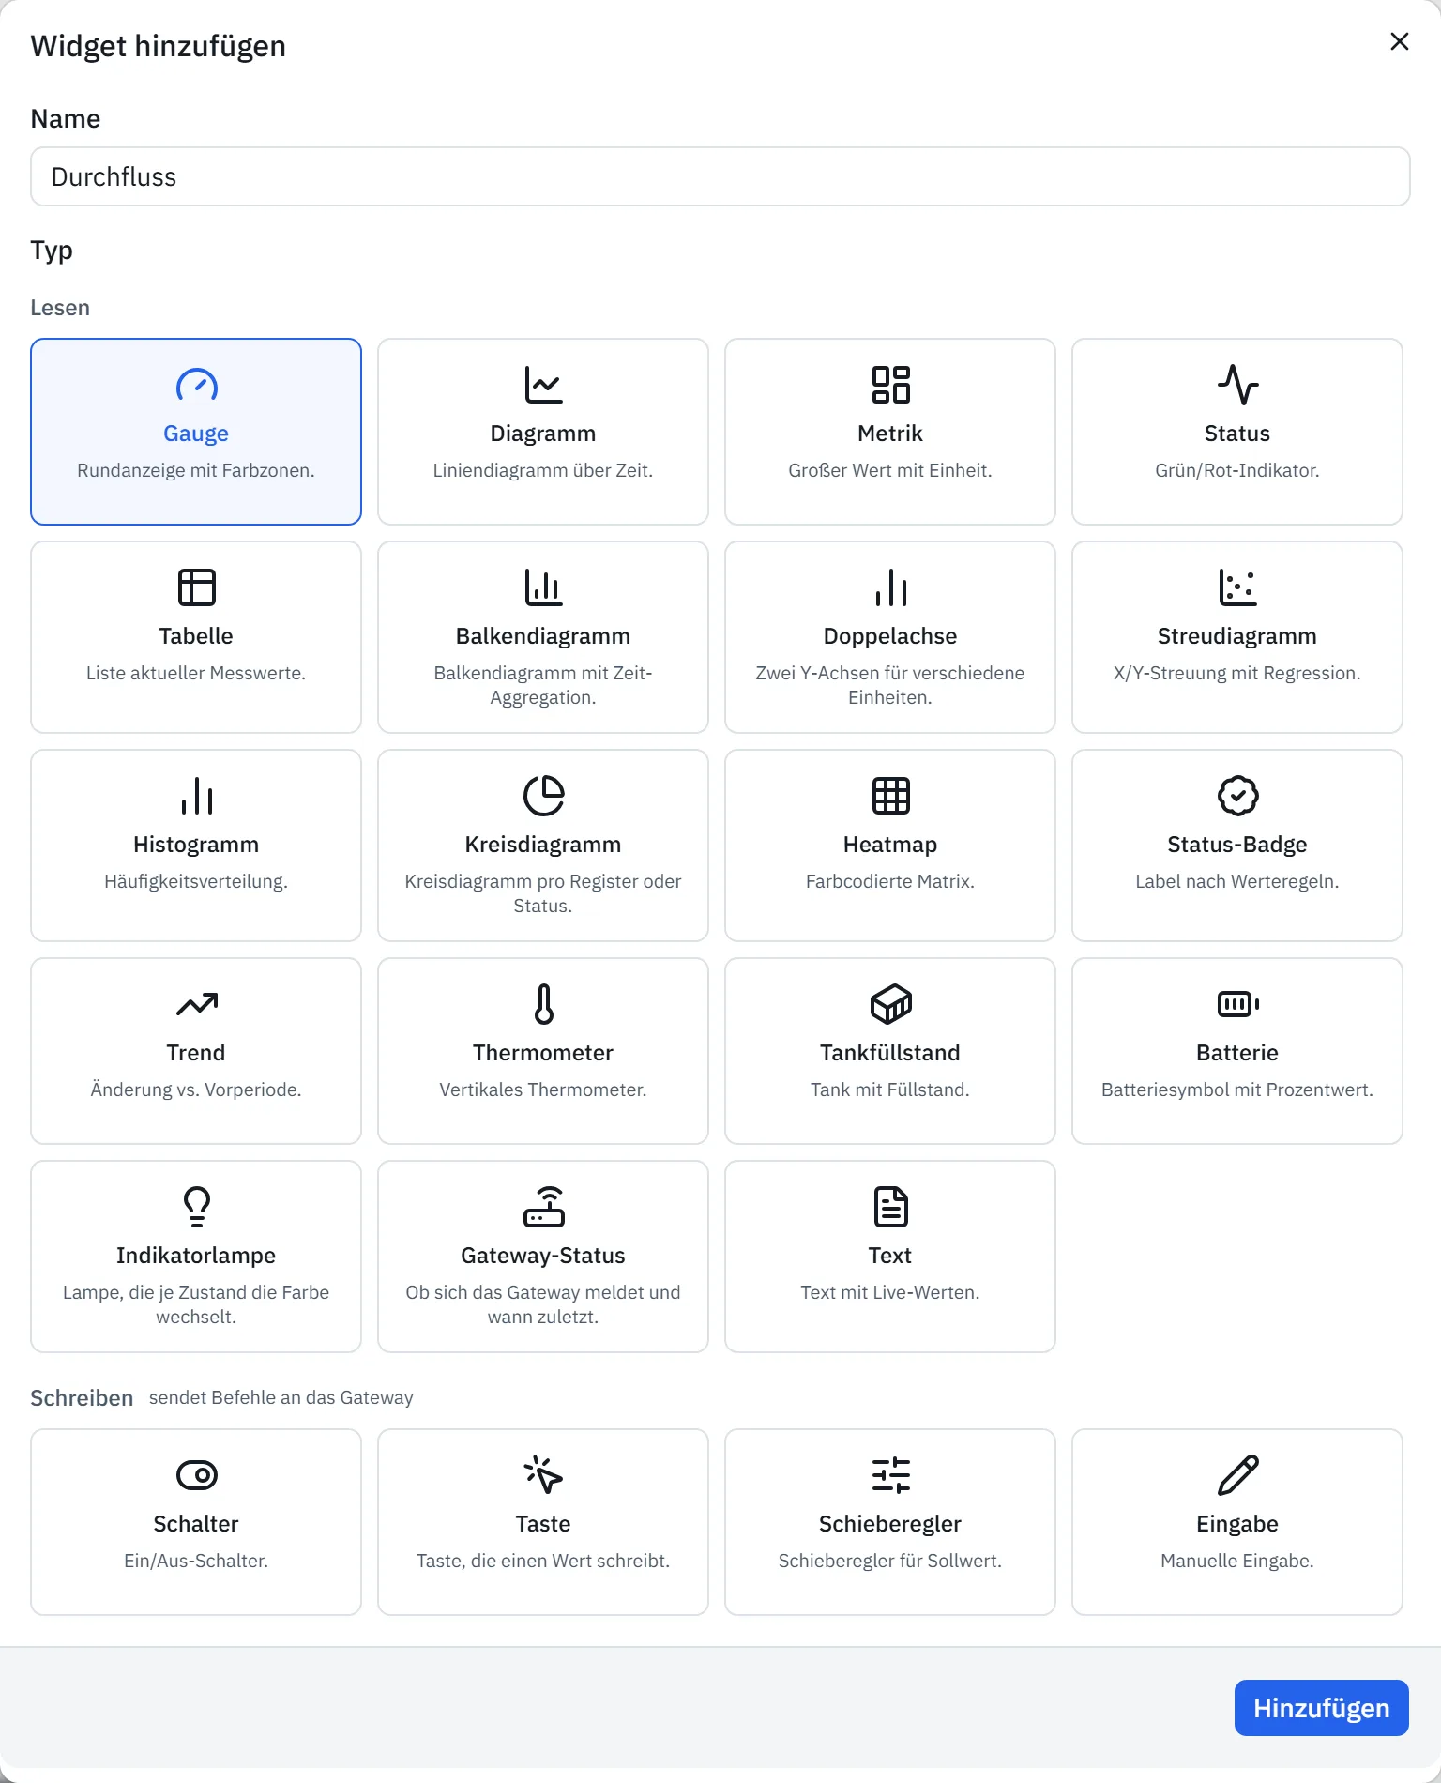Select the Schalter toggle switch widget
The height and width of the screenshot is (1783, 1441).
[196, 1522]
